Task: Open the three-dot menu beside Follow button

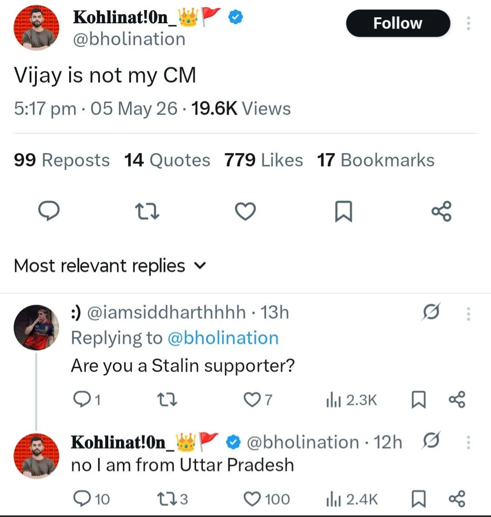Action: pyautogui.click(x=468, y=23)
